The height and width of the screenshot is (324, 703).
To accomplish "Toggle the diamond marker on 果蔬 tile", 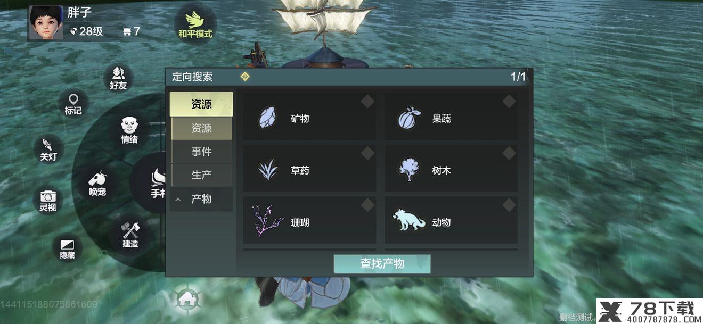I will coord(509,101).
